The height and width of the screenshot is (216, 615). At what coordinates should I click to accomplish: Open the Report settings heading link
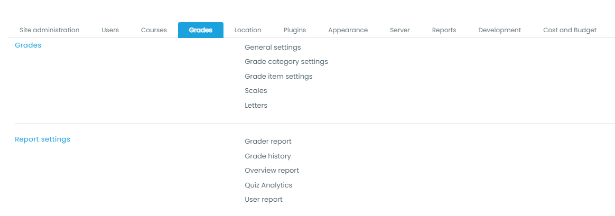[x=42, y=139]
